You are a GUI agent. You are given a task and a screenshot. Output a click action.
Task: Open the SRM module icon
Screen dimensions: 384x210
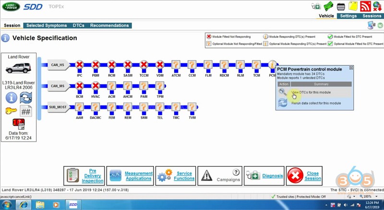click(x=144, y=107)
